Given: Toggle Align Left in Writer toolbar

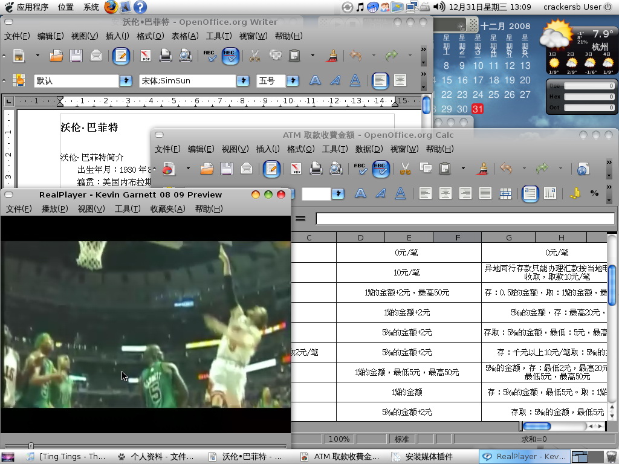Looking at the screenshot, I should pyautogui.click(x=380, y=80).
